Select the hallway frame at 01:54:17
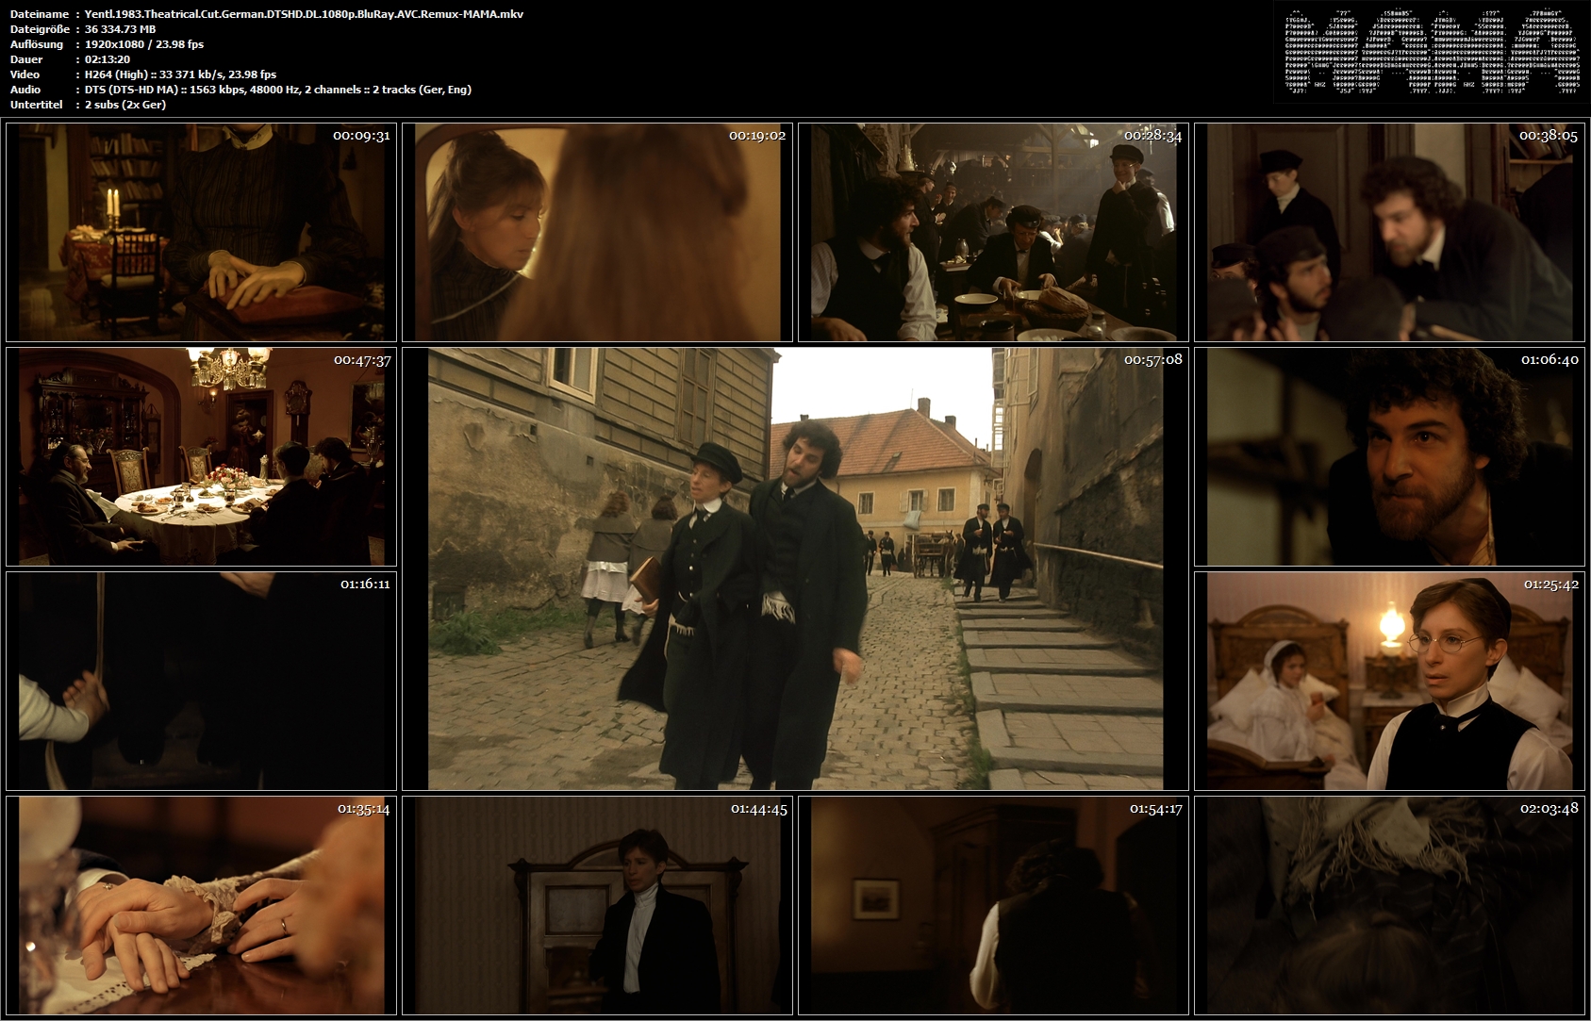Screen dimensions: 1591x1021 [993, 905]
